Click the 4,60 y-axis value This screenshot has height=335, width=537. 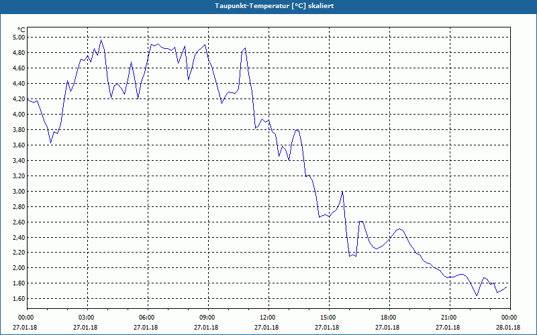(19, 68)
